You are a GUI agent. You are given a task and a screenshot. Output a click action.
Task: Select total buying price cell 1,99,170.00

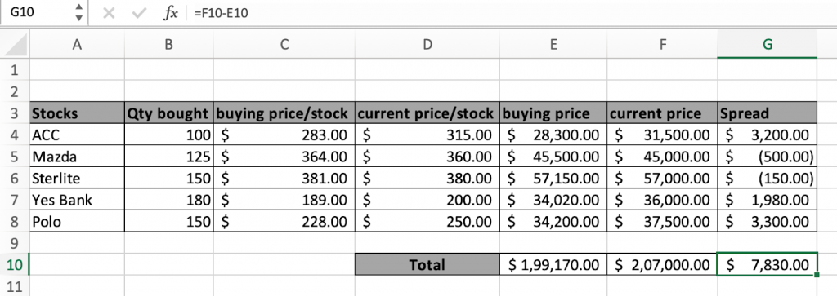(x=553, y=264)
